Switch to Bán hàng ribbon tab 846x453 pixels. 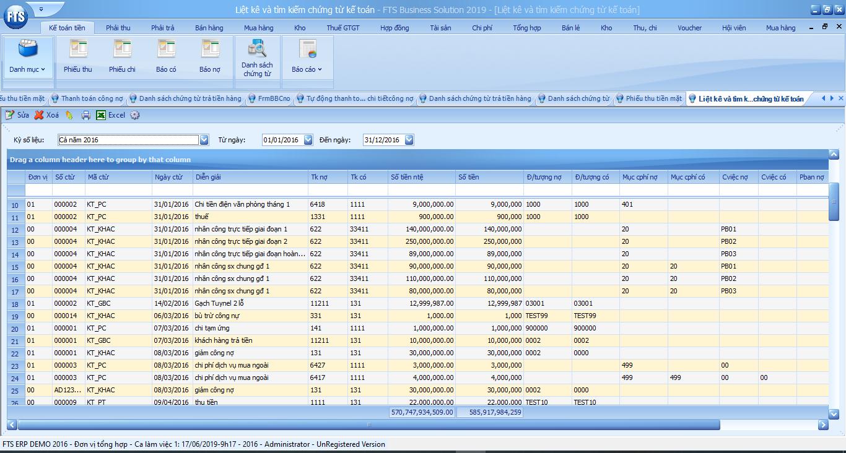tap(209, 28)
